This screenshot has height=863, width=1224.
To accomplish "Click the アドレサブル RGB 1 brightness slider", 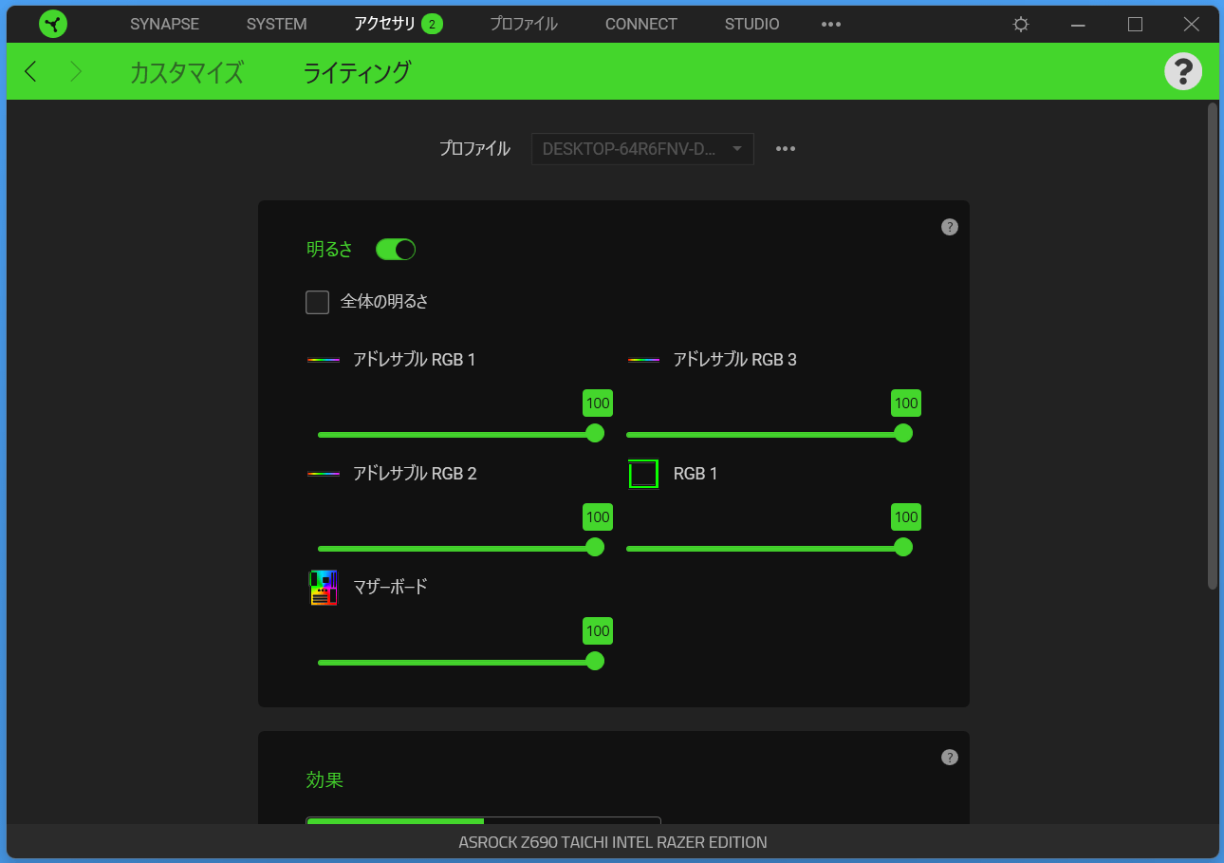I will coord(460,434).
